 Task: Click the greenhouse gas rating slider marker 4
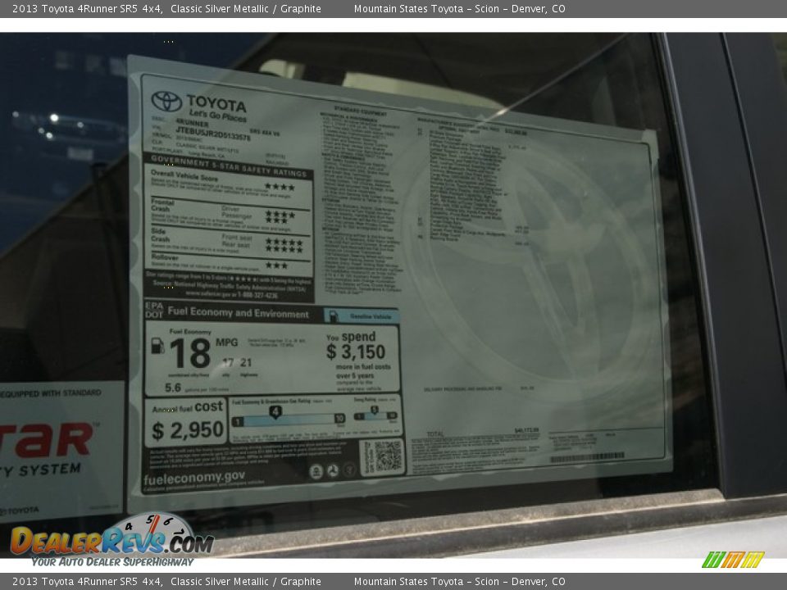click(275, 412)
